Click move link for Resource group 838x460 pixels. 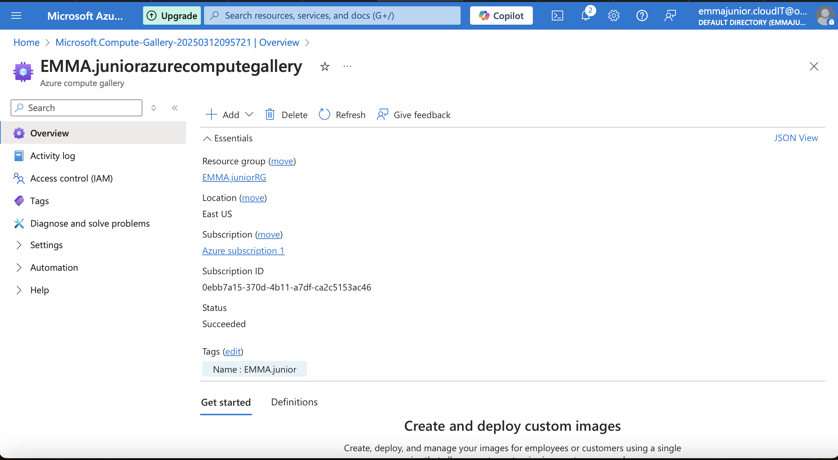pyautogui.click(x=282, y=161)
